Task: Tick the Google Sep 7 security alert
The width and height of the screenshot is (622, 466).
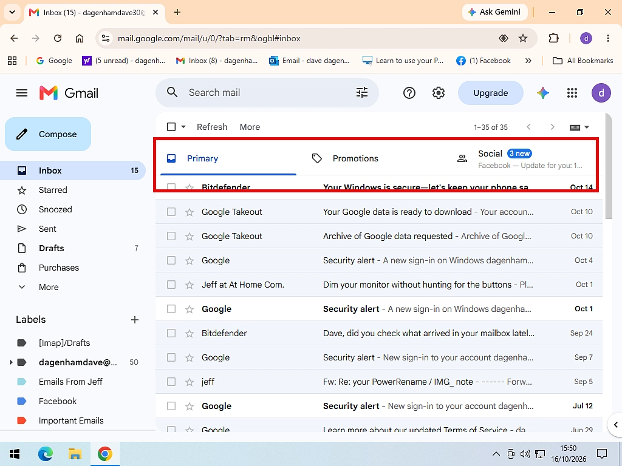Action: [x=171, y=357]
